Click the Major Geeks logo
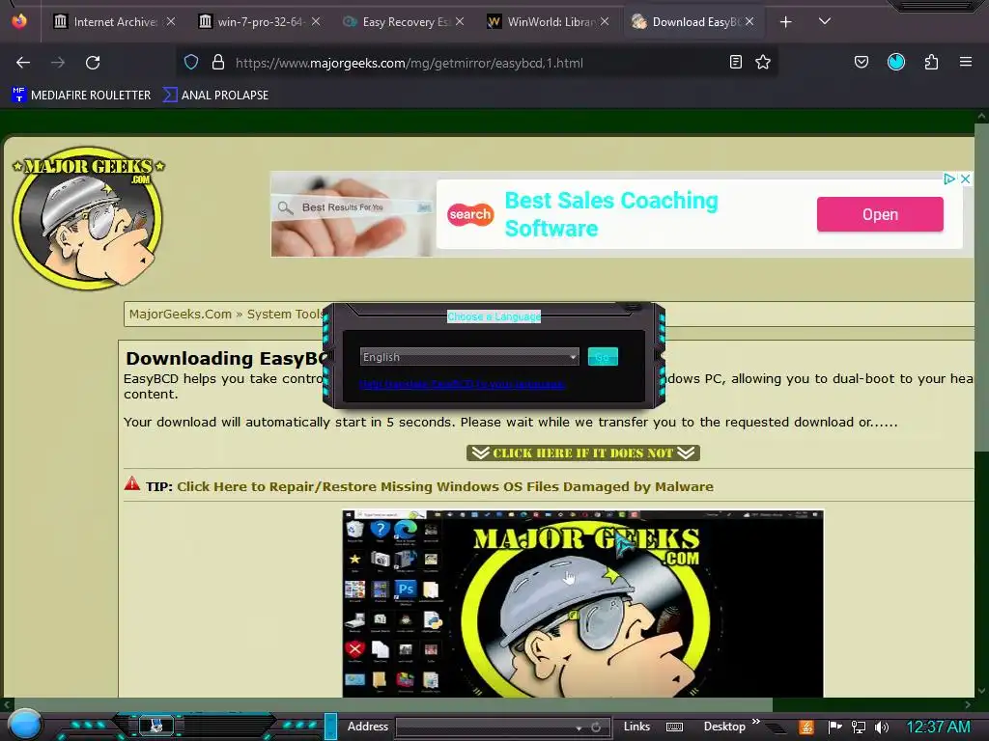Screen dimensions: 989x741 (88, 218)
